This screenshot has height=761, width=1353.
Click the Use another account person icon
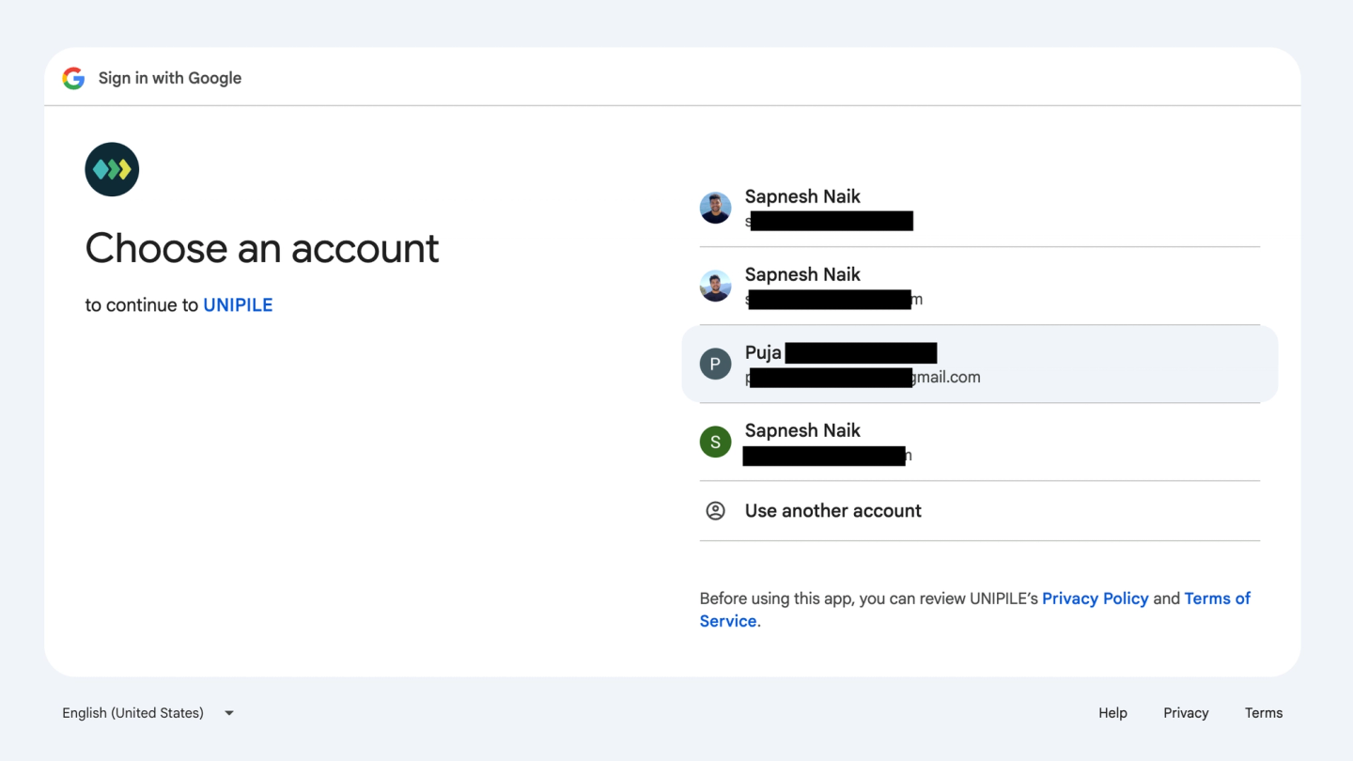(x=715, y=510)
